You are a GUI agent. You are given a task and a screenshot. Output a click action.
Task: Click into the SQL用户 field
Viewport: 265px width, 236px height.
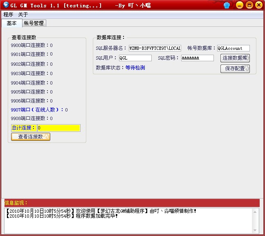pyautogui.click(x=135, y=58)
